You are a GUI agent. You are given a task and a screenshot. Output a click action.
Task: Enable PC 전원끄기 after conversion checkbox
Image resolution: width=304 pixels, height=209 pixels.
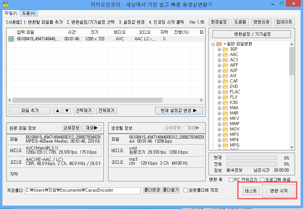coord(231,180)
